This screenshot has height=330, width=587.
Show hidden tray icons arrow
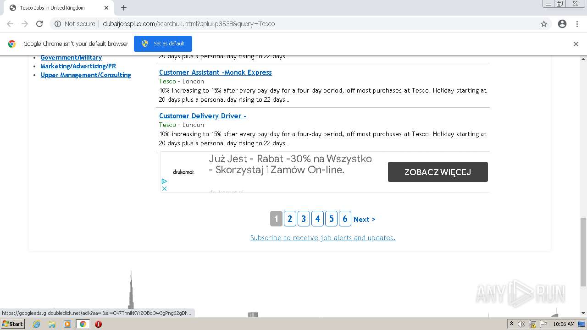point(512,324)
